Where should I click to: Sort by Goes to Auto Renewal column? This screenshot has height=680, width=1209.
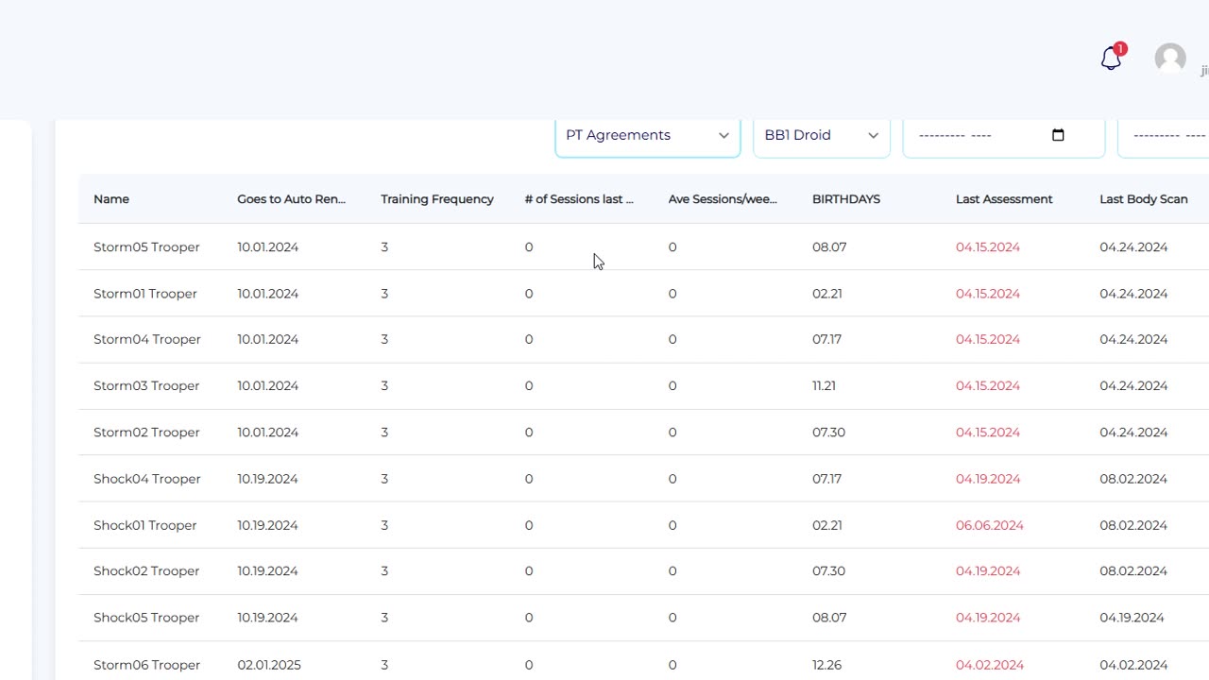[291, 199]
